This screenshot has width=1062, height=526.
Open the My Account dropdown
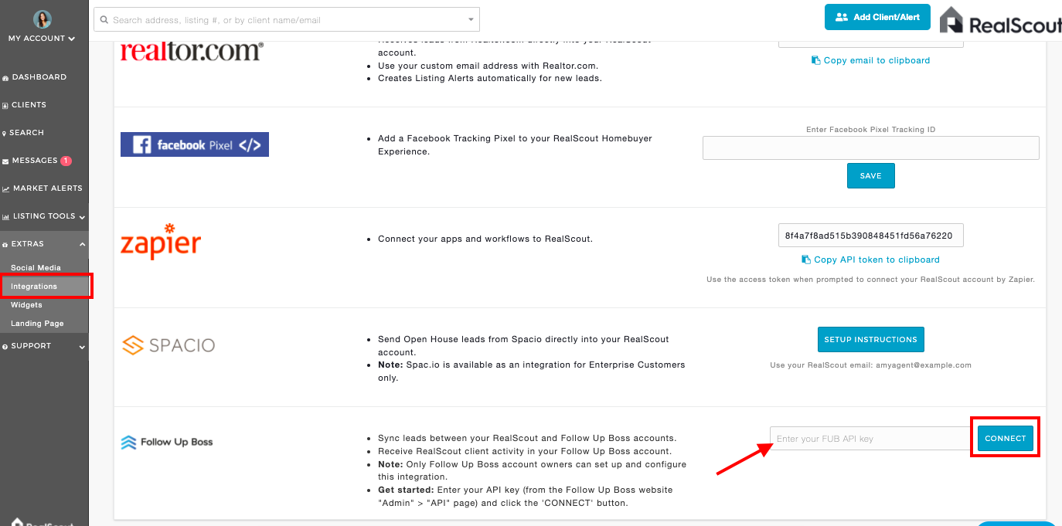tap(43, 39)
